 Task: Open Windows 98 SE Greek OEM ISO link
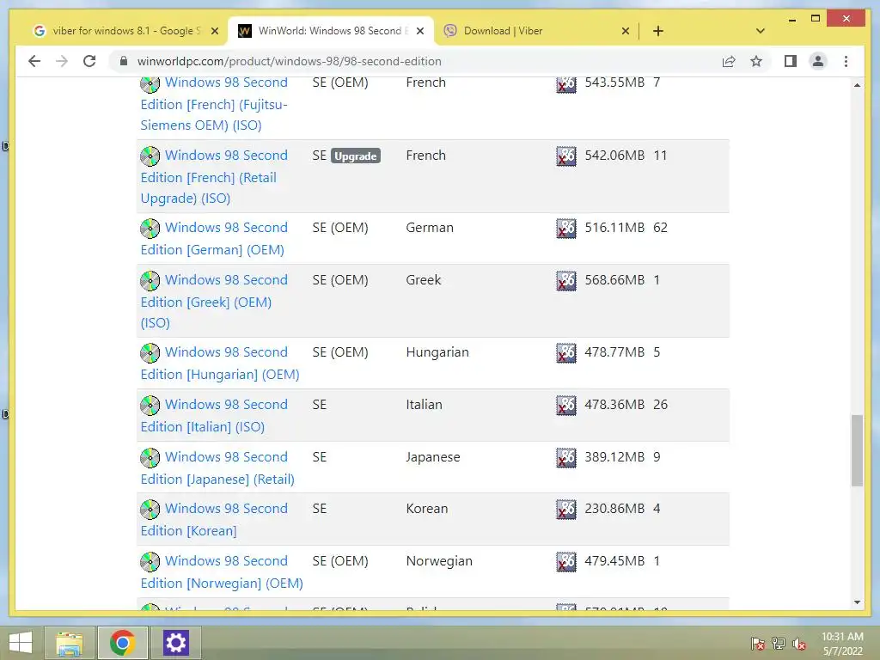pos(214,302)
